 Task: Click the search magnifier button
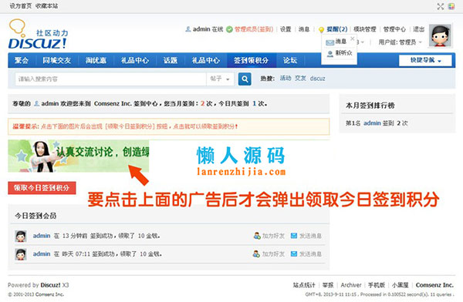click(x=245, y=79)
